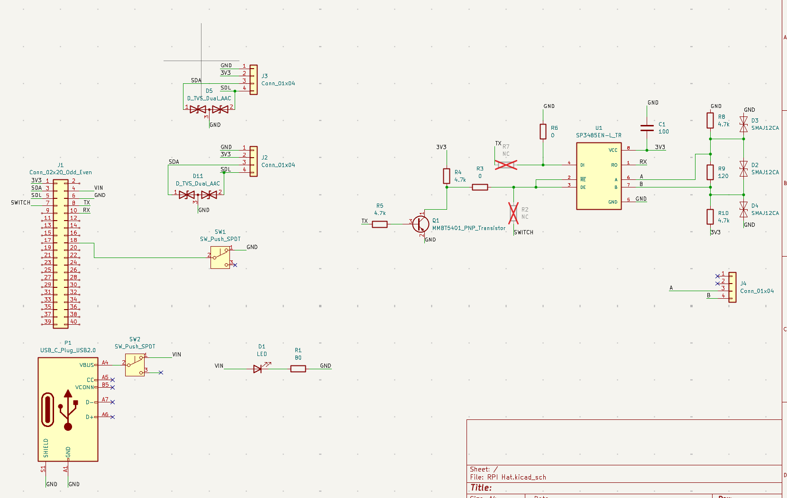787x498 pixels.
Task: Click the SP3485EN-L_TR value text
Action: coord(599,135)
